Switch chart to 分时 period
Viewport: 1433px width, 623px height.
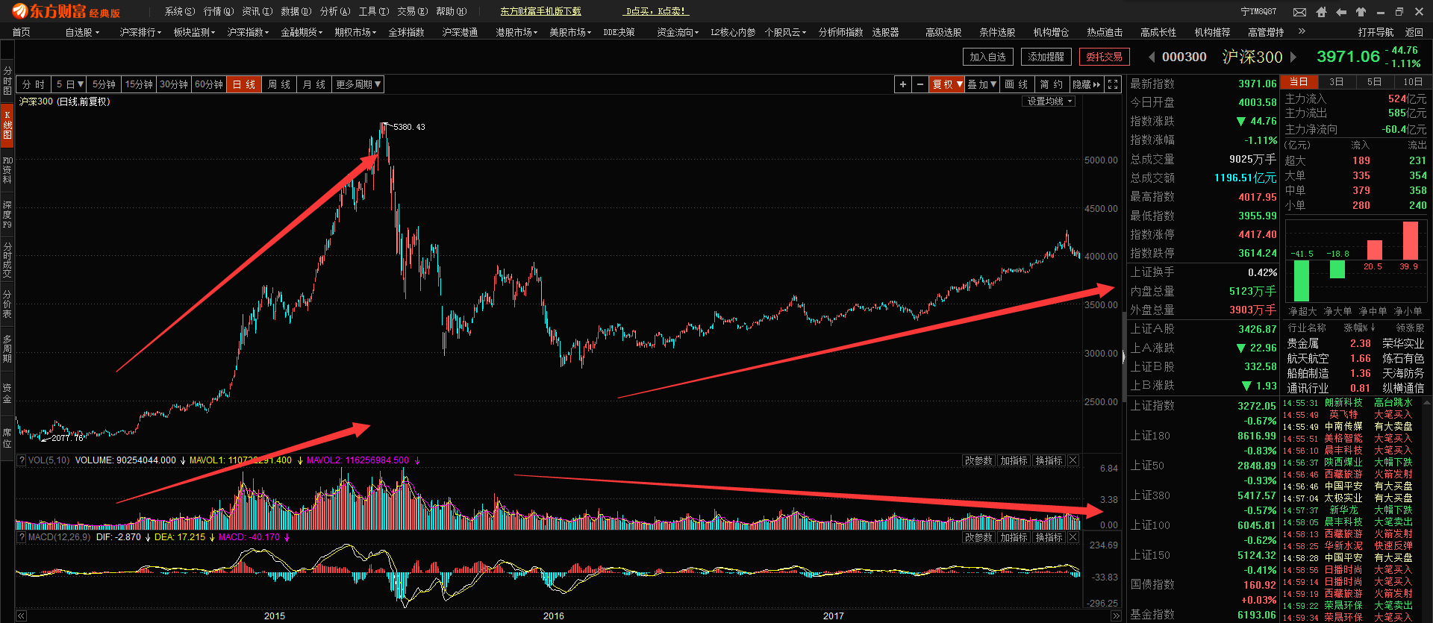click(x=34, y=84)
